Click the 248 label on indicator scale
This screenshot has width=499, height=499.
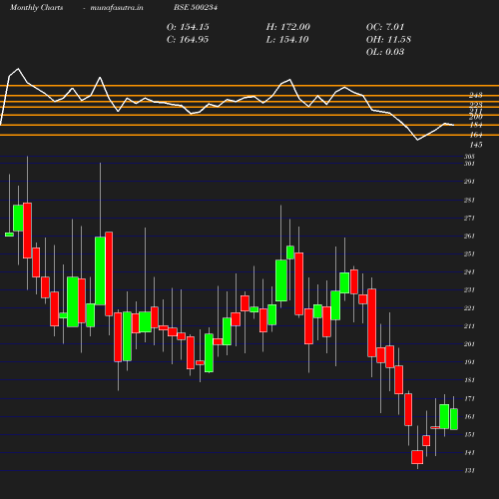click(x=476, y=96)
